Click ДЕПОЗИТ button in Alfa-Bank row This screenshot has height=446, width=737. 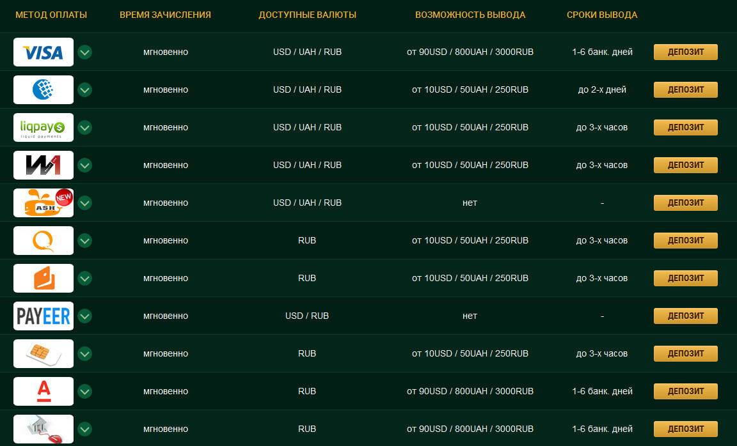(x=685, y=391)
